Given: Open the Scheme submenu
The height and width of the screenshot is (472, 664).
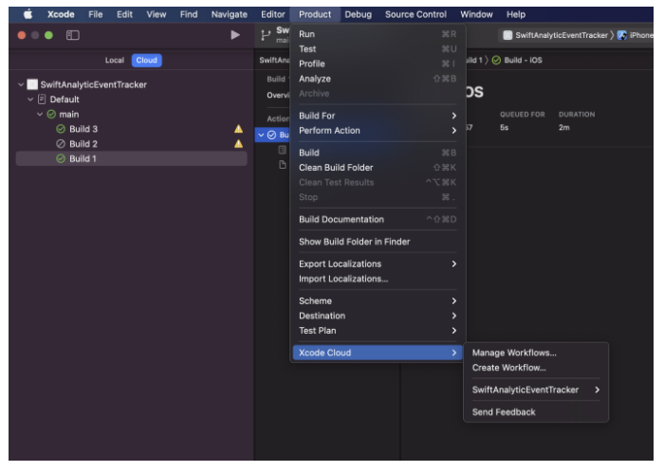Looking at the screenshot, I should (x=378, y=300).
